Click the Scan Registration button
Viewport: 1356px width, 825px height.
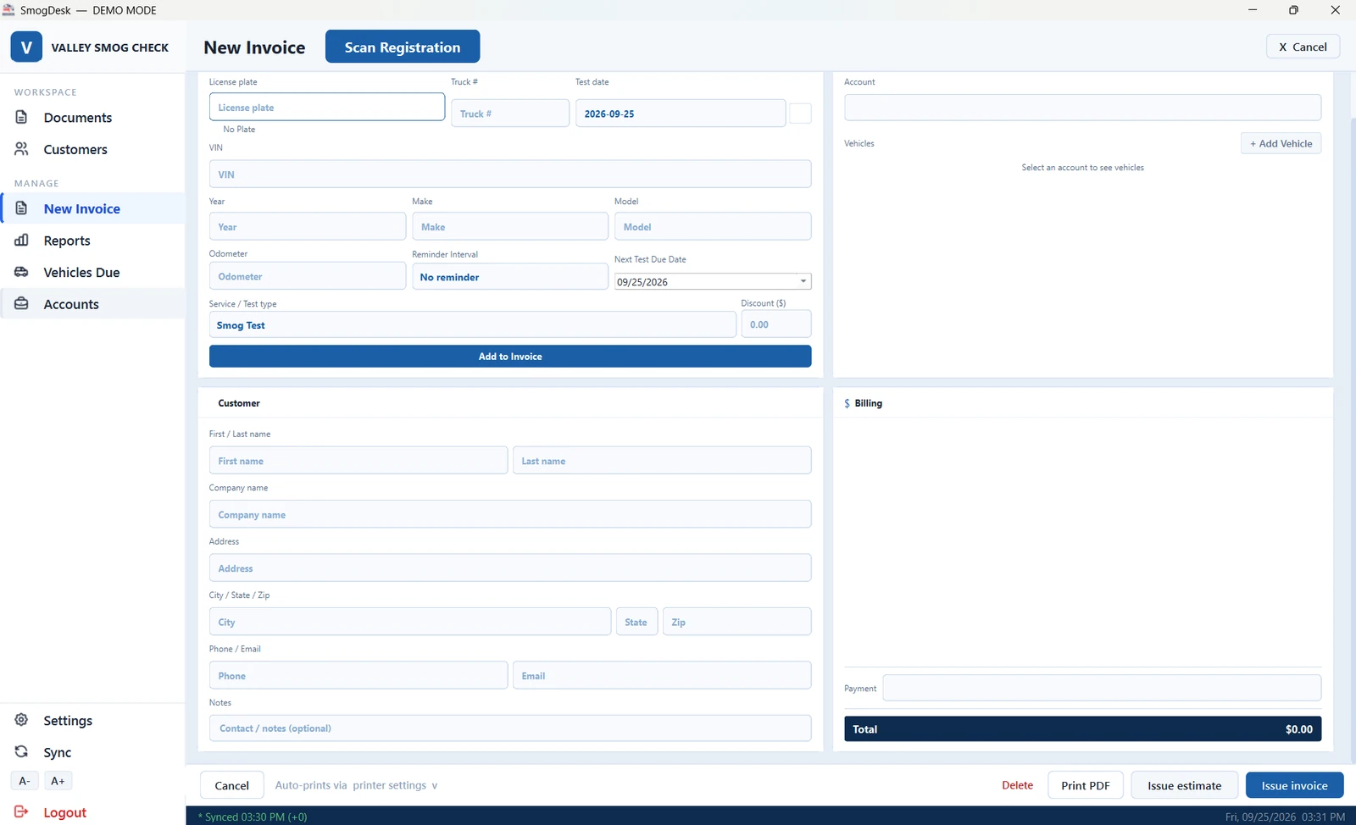click(403, 47)
